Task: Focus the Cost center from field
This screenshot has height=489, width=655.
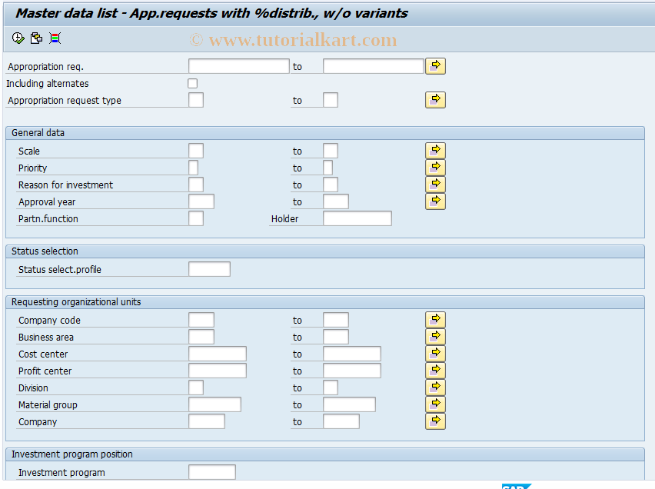Action: tap(218, 354)
